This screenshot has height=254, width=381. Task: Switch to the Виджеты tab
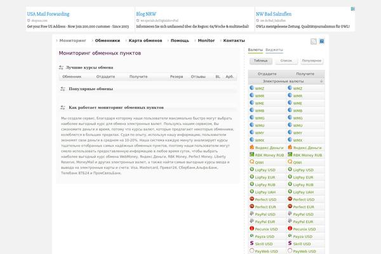274,50
